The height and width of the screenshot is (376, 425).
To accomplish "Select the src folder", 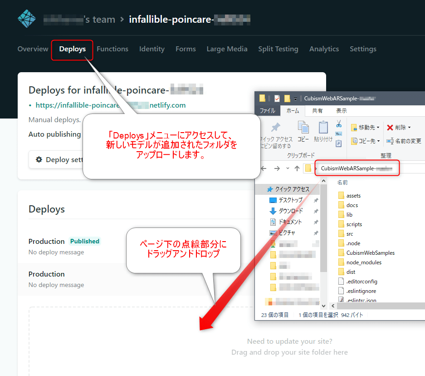I will point(346,233).
